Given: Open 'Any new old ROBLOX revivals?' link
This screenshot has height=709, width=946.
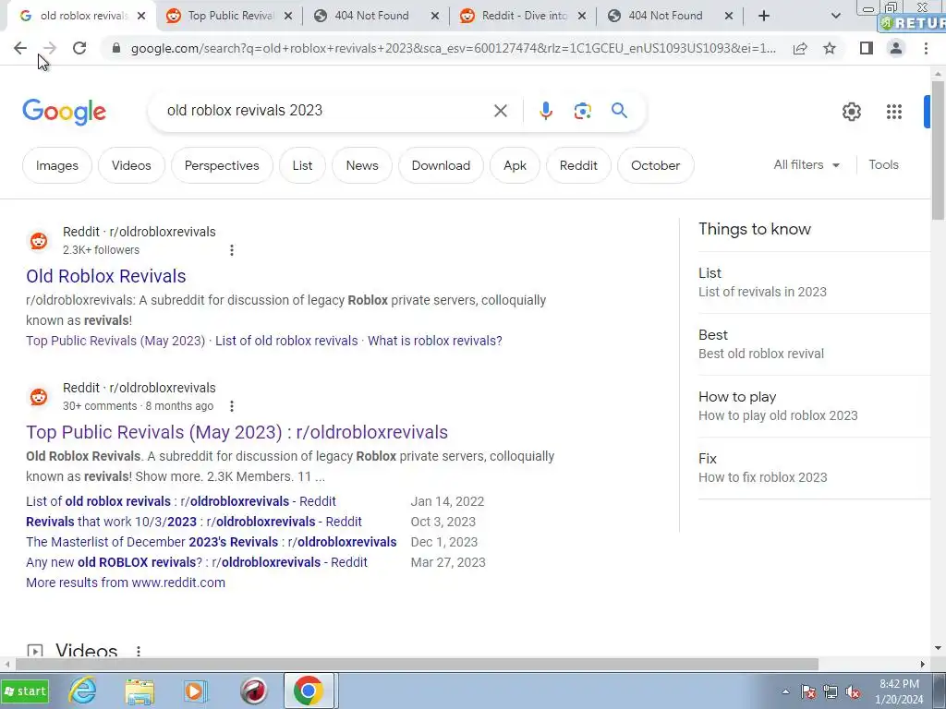Looking at the screenshot, I should pos(197,562).
